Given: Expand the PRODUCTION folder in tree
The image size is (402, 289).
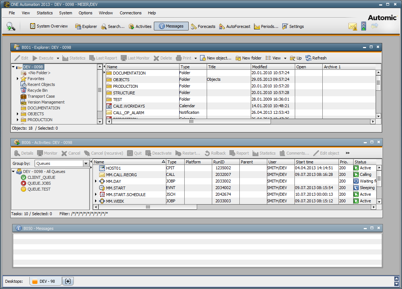Looking at the screenshot, I should 17,120.
